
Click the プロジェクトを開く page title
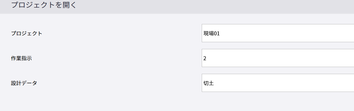coord(44,5)
